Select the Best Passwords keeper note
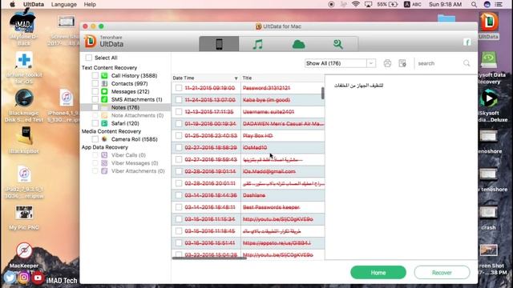513x288 pixels. [x=248, y=207]
